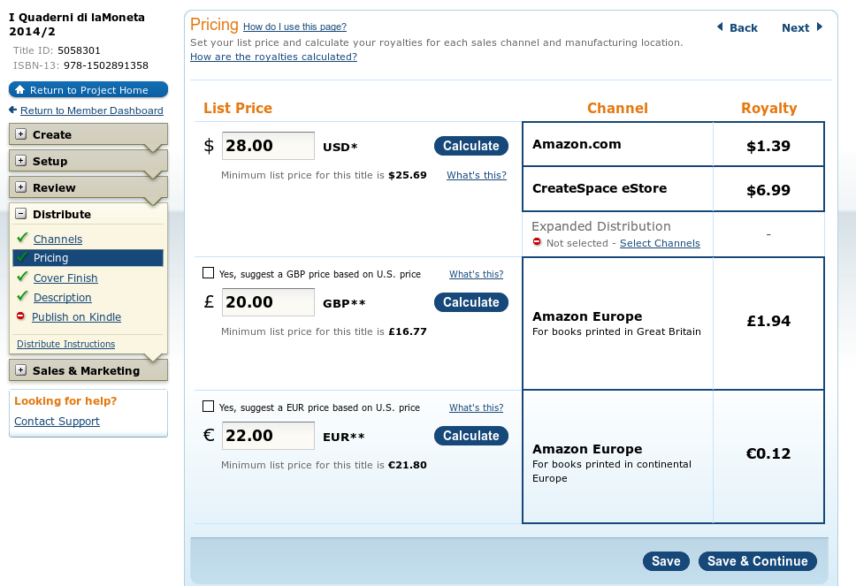The image size is (856, 586).
Task: Click the home icon in Return to Project Home
Action: point(20,89)
